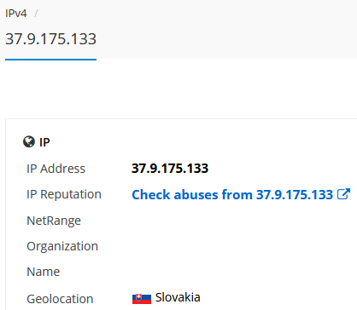Click the empty NetRange value area
The width and height of the screenshot is (357, 310).
[241, 221]
